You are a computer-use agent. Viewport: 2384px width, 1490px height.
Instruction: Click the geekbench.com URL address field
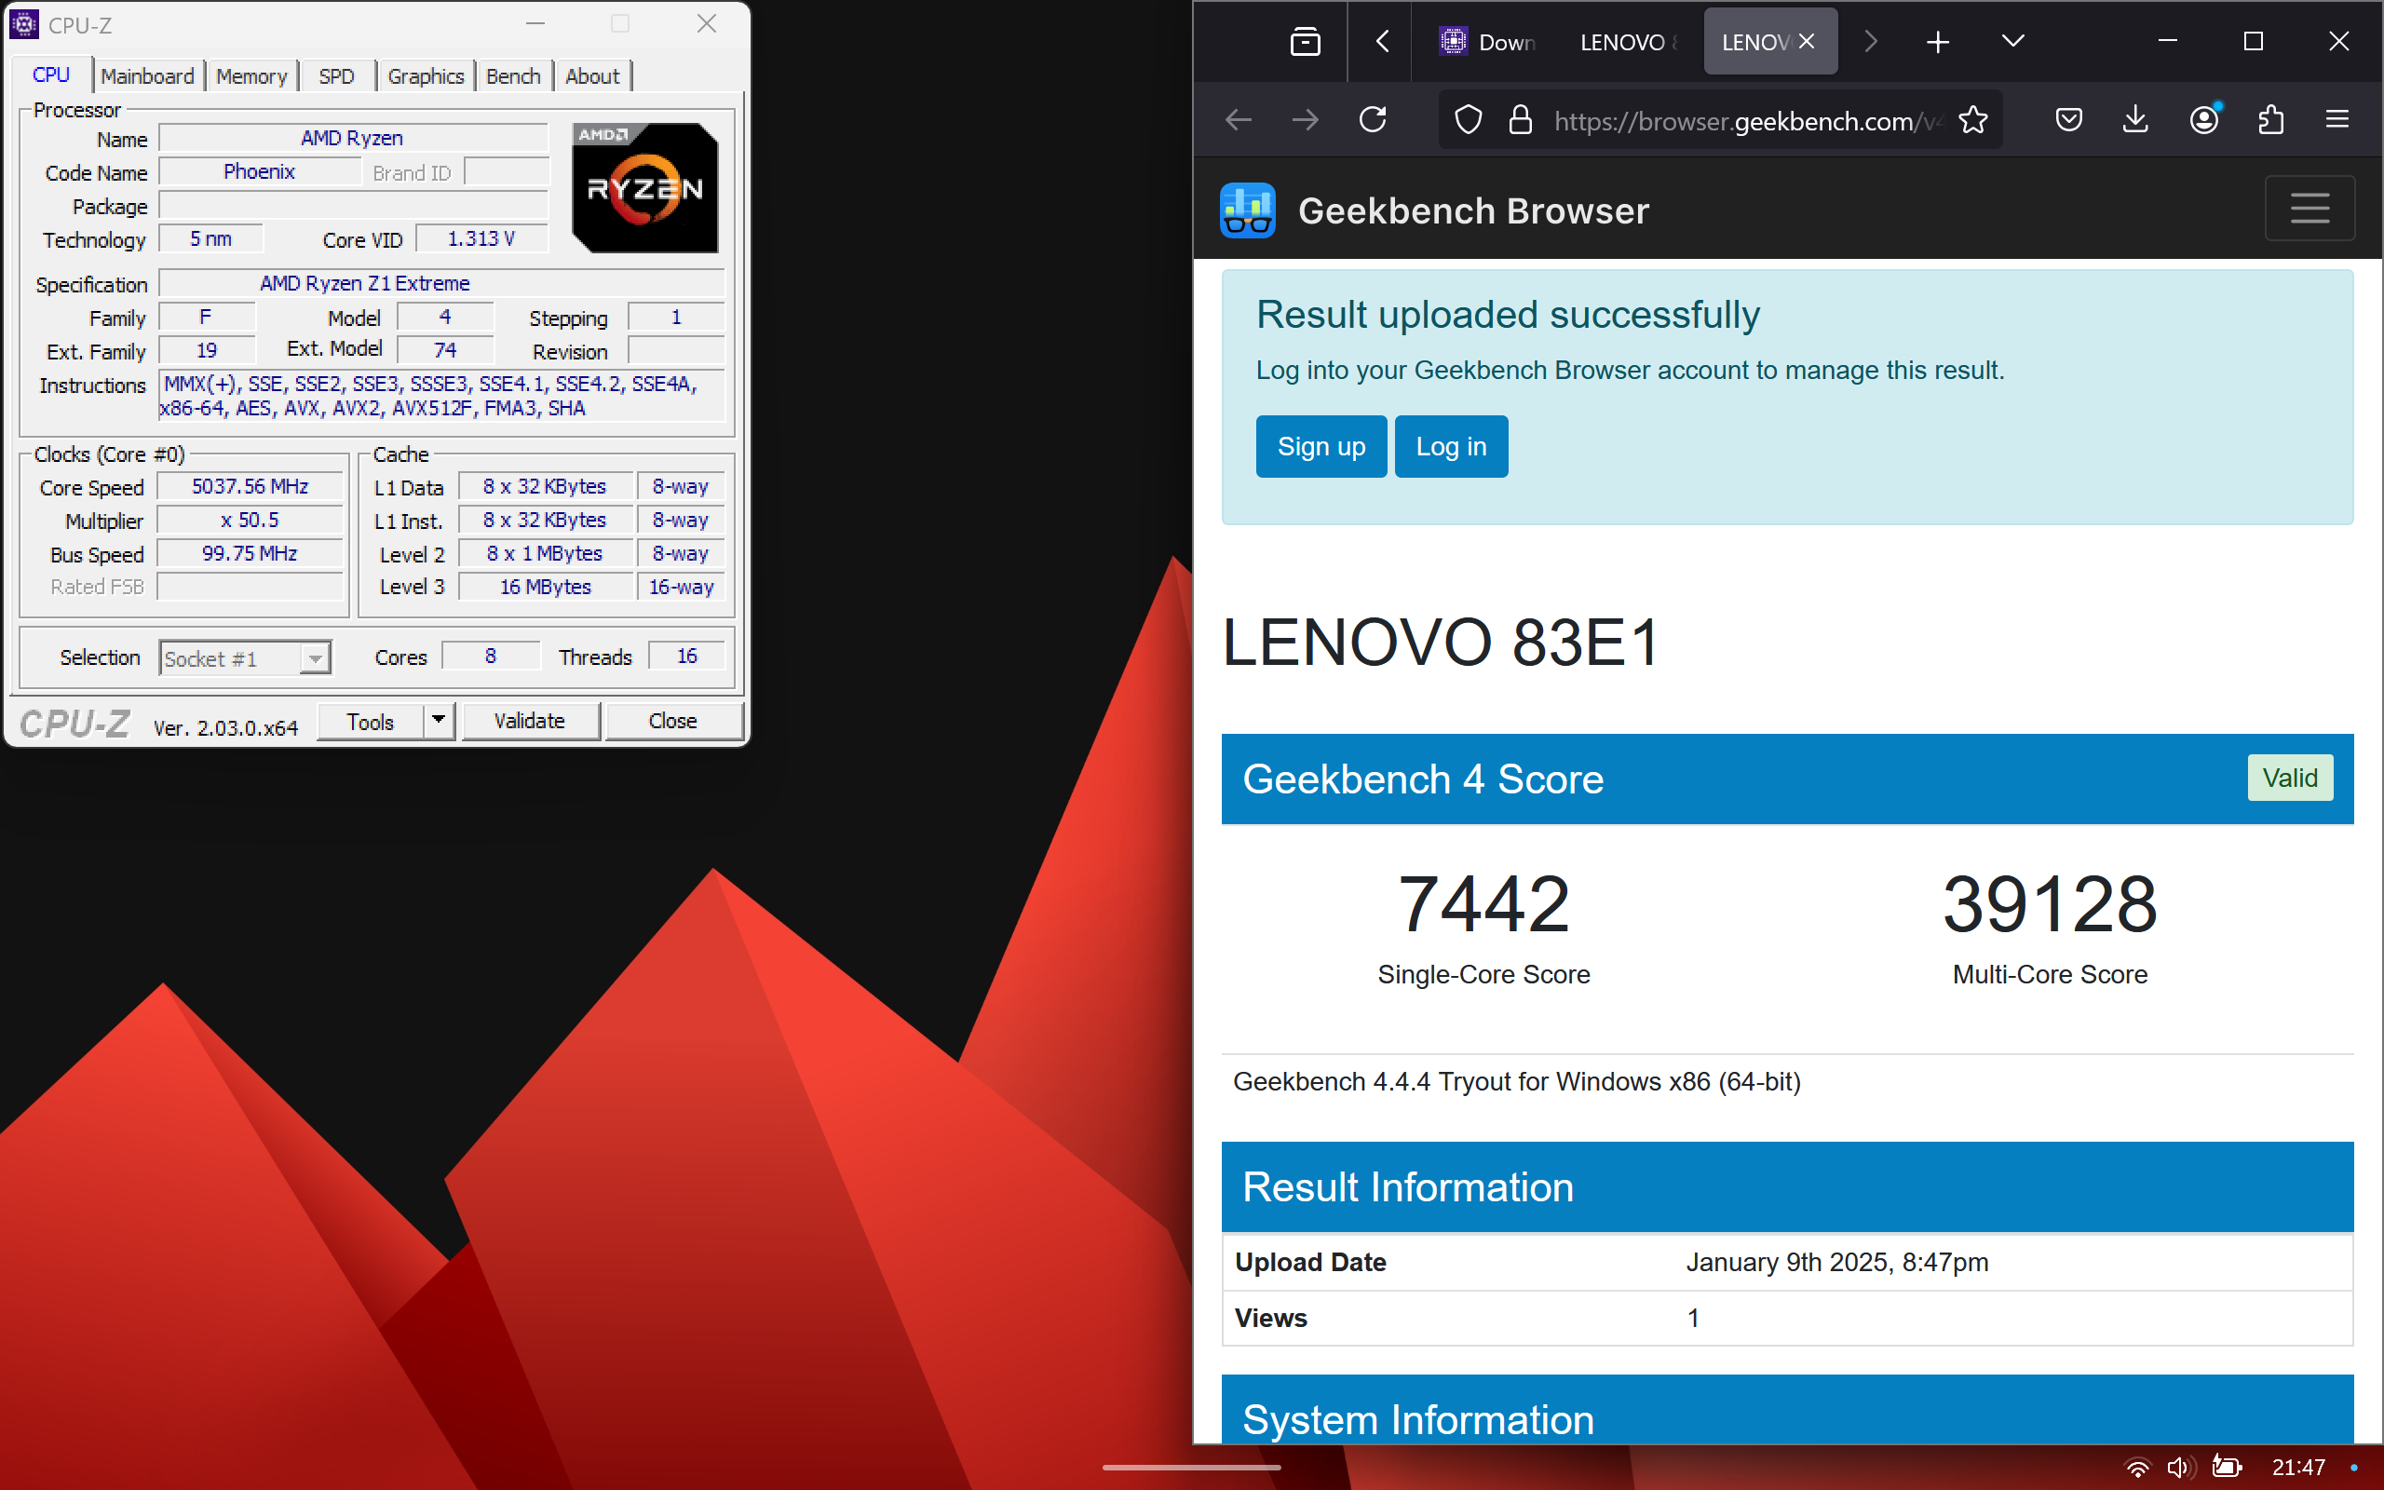(1749, 120)
